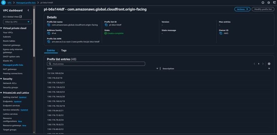Copy the prefix list name value
The height and width of the screenshot is (135, 277).
click(x=49, y=25)
